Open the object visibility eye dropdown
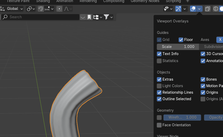Screen dimensions: 223x137 point(168,9)
